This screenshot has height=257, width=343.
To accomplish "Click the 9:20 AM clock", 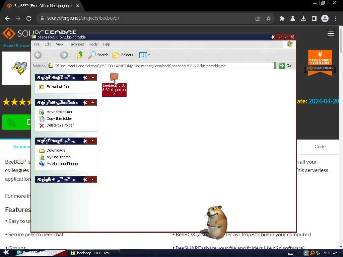I will point(331,253).
